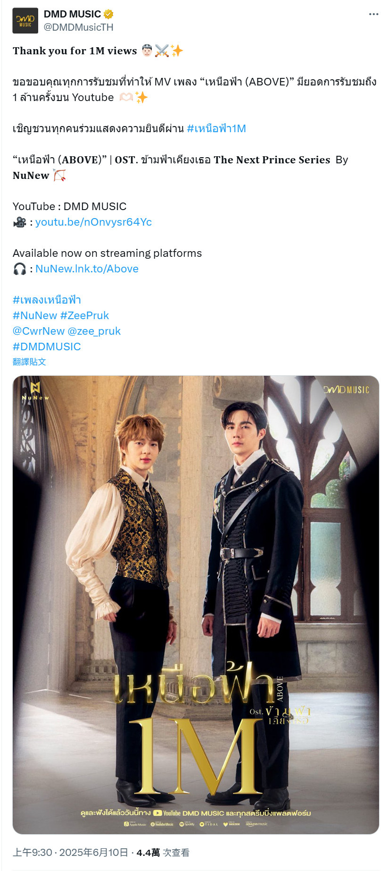Click the post timestamp 上午9:30 · 2025年6月10日
This screenshot has height=871, width=388.
70,852
